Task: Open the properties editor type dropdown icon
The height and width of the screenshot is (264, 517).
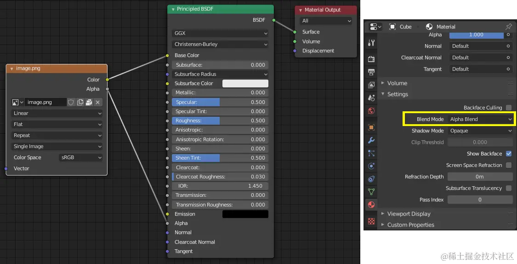Action: click(x=375, y=27)
